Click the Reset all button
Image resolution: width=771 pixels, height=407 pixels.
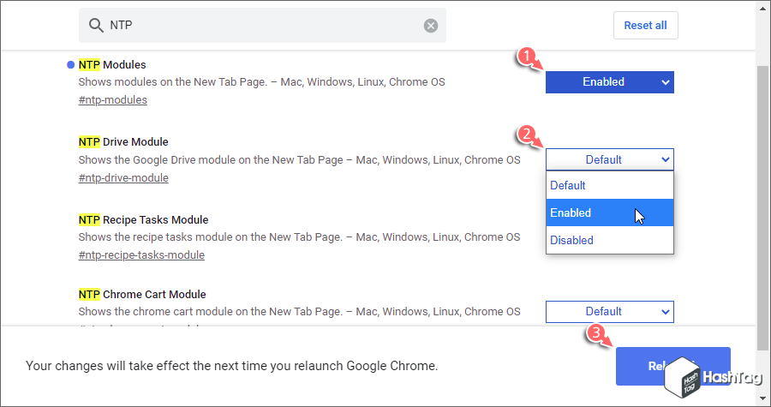(x=646, y=26)
